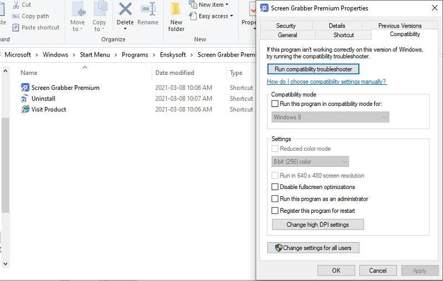Viewport: 443px width, 281px height.
Task: Expand the Delete dropdown arrow
Action: (125, 29)
